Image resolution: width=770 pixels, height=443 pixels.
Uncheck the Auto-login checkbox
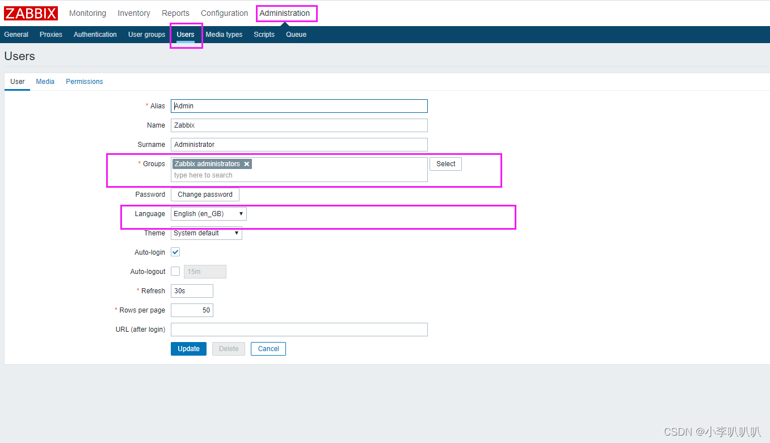(175, 252)
